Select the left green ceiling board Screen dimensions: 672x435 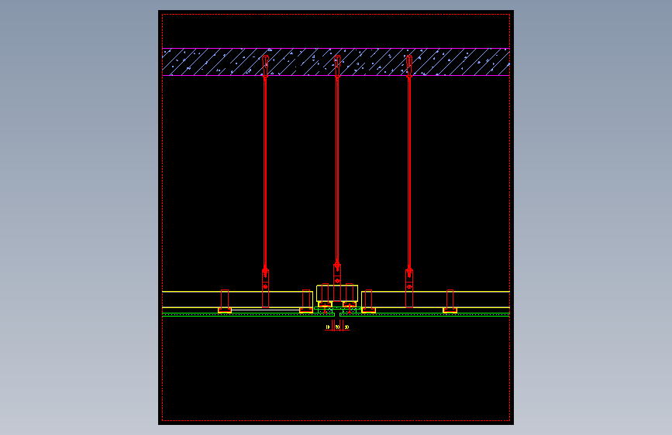(x=249, y=315)
